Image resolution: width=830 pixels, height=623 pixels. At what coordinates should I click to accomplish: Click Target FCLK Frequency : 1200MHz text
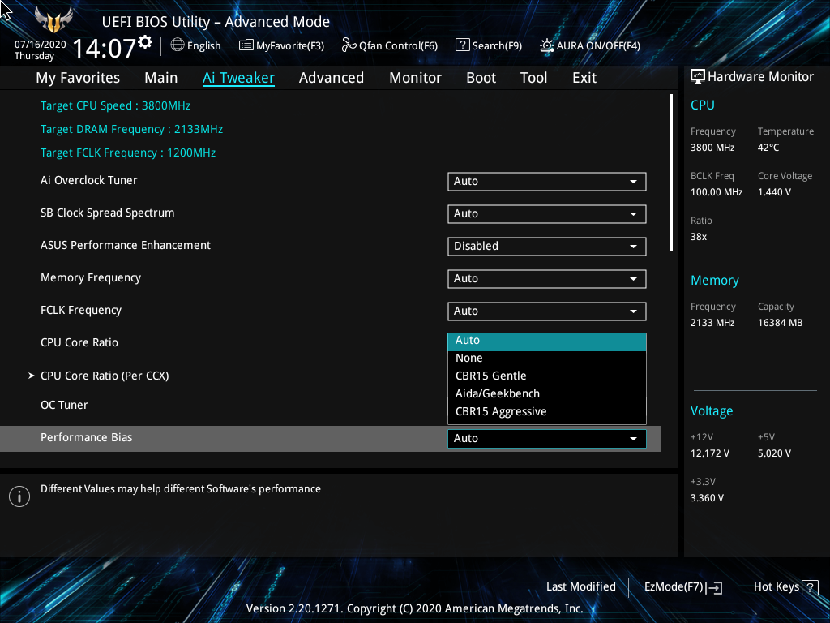coord(127,153)
